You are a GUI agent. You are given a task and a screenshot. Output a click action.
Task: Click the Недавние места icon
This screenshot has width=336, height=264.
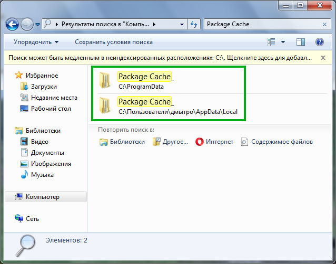pyautogui.click(x=24, y=98)
